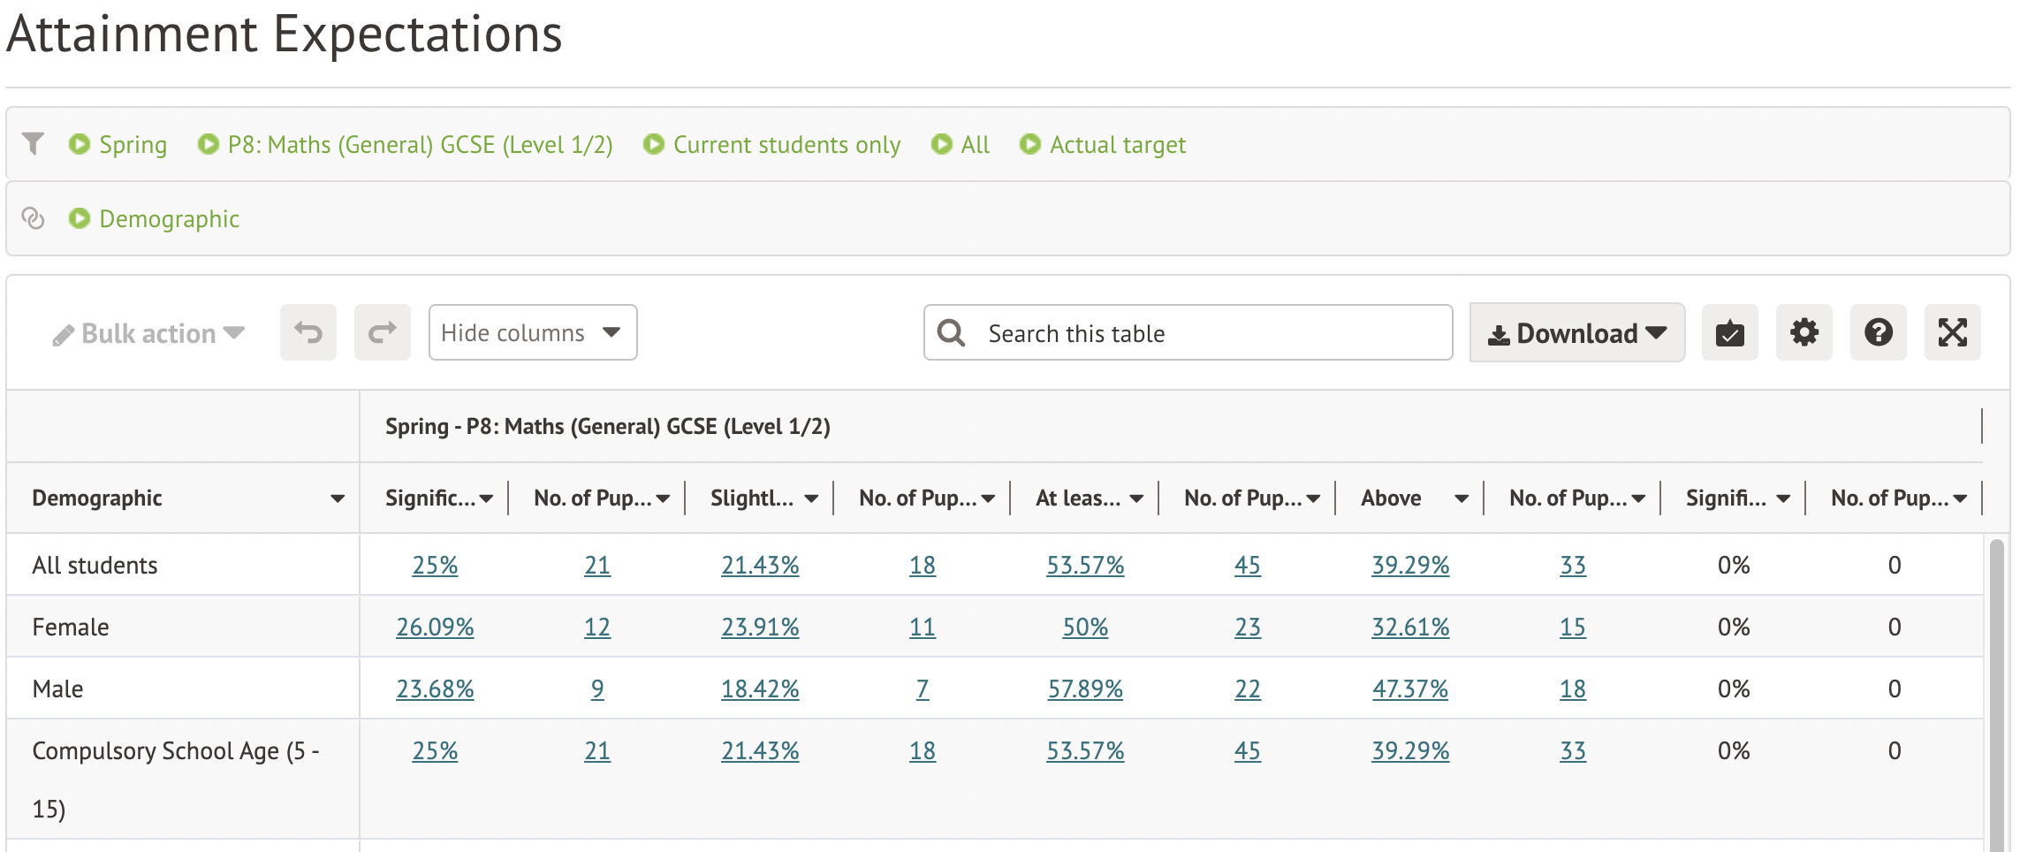Image resolution: width=2020 pixels, height=852 pixels.
Task: Click the grouping link icon
Action: [33, 218]
